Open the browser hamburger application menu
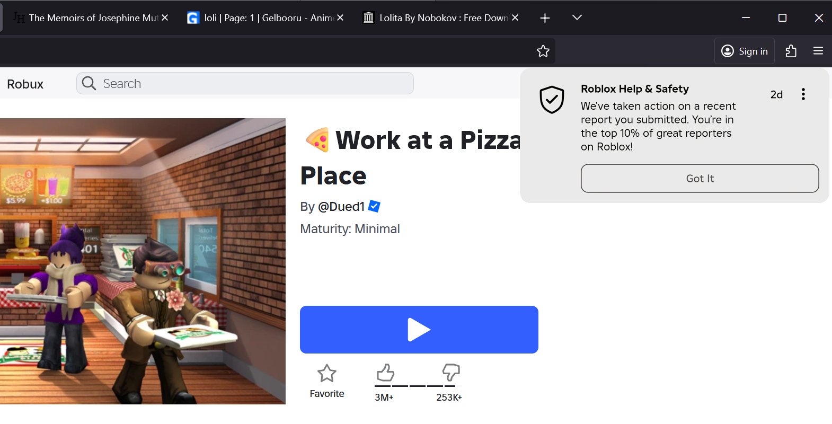832x424 pixels. (818, 51)
